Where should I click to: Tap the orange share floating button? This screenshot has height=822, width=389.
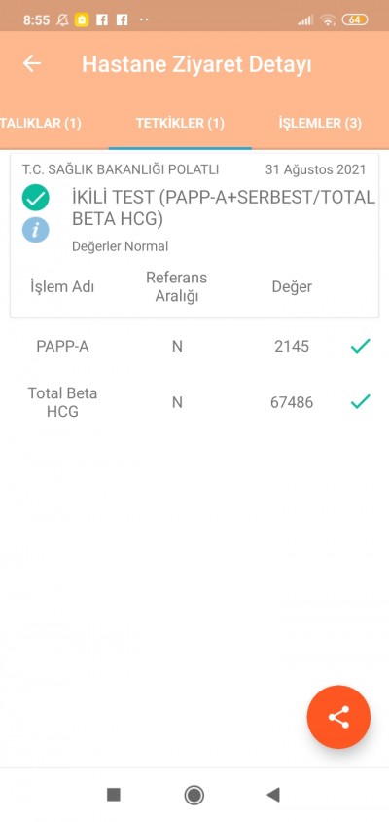click(x=338, y=717)
